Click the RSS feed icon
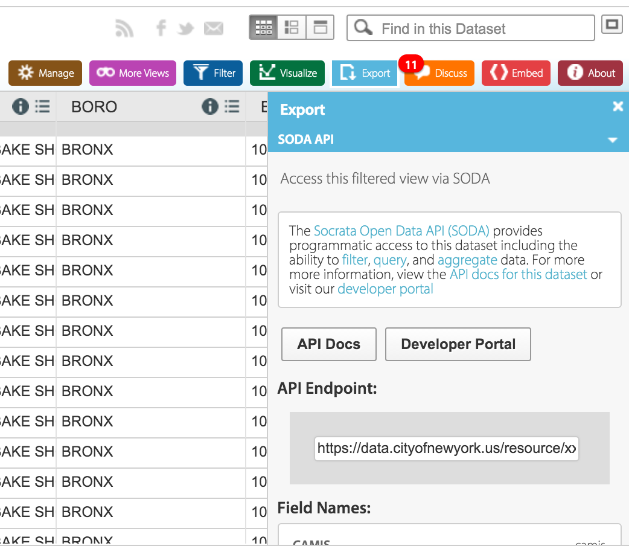 [124, 28]
